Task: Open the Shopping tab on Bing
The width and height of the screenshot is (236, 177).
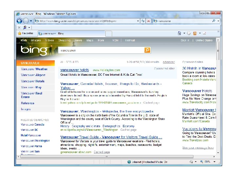Action: (x=64, y=40)
